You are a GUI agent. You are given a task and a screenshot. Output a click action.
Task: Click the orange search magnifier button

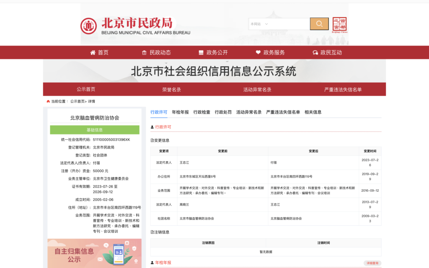coord(319,24)
